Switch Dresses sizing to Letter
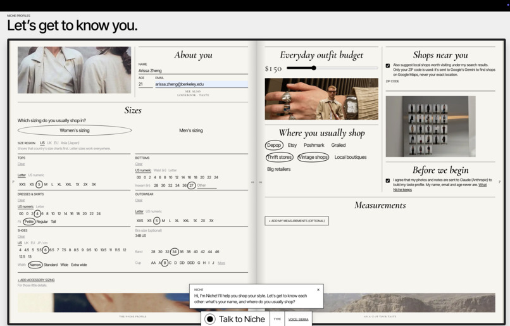510x326 pixels. tap(40, 206)
